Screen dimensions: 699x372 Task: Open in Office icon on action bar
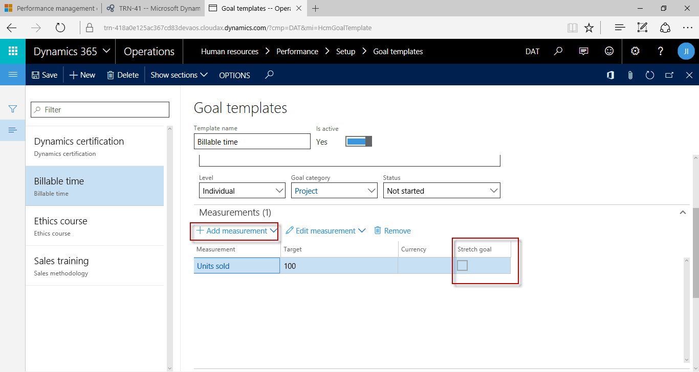click(x=610, y=75)
